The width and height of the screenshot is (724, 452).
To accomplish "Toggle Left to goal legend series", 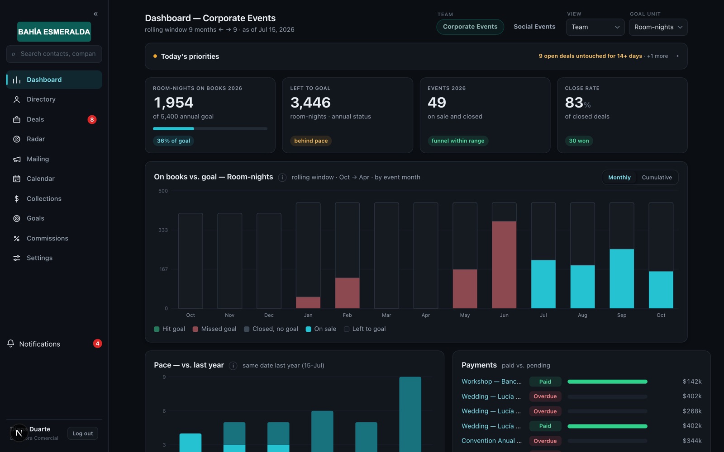I will [x=365, y=329].
